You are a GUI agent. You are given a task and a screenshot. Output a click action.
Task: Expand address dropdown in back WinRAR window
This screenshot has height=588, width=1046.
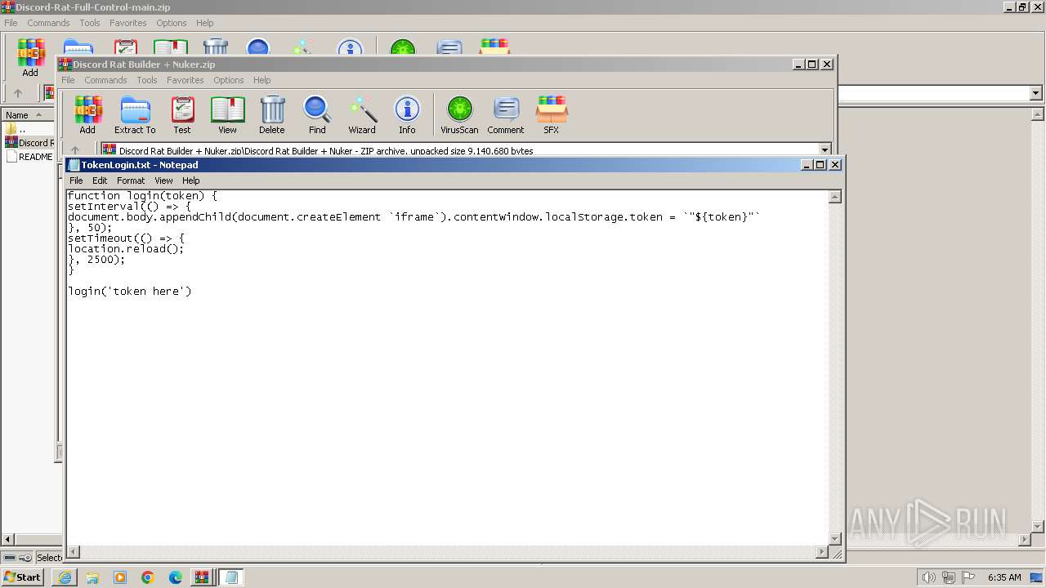1036,93
